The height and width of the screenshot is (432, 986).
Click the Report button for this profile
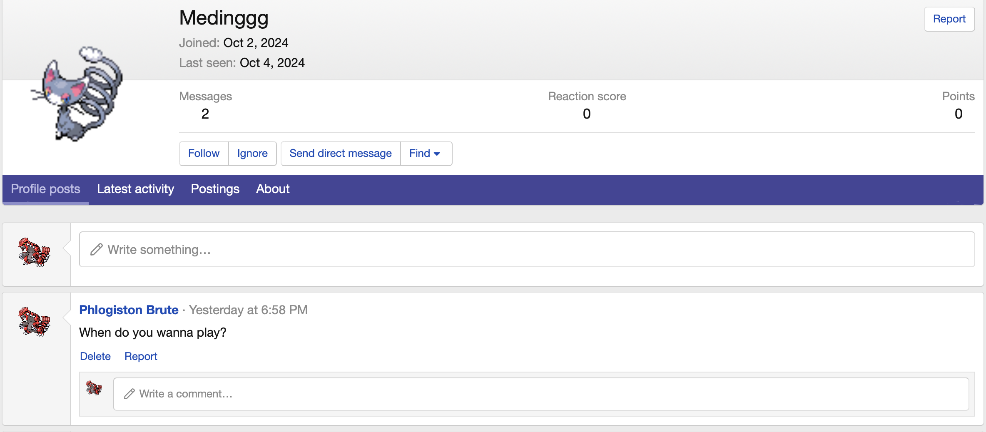coord(949,19)
